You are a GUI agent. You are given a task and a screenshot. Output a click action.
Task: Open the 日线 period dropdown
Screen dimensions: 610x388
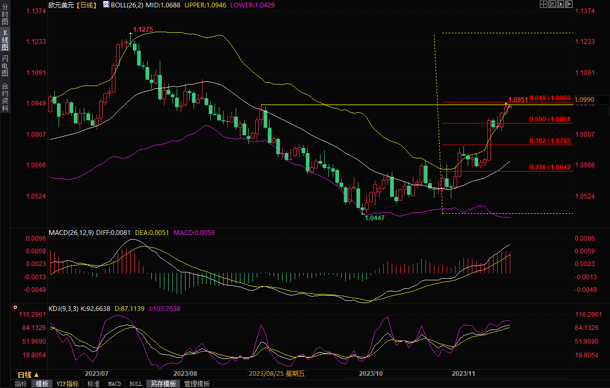click(28, 375)
